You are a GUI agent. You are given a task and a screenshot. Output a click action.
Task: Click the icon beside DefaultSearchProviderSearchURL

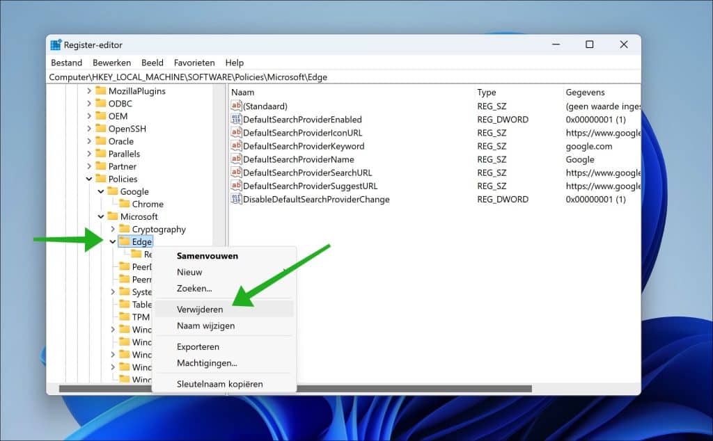pos(237,172)
